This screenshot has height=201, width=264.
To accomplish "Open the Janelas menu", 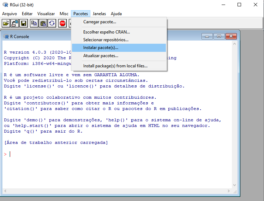I will 99,14.
